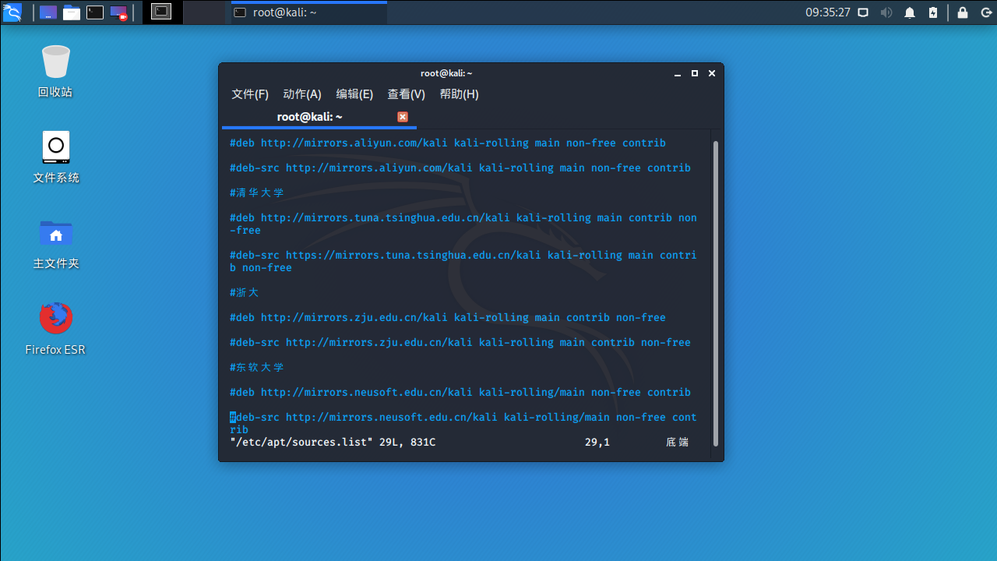Launch the file manager from the taskbar
997x561 pixels.
coord(48,12)
